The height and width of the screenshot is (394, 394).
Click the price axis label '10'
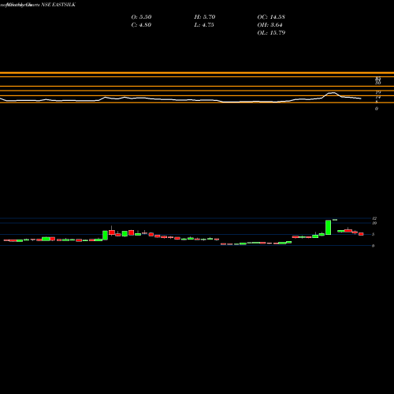(x=374, y=223)
